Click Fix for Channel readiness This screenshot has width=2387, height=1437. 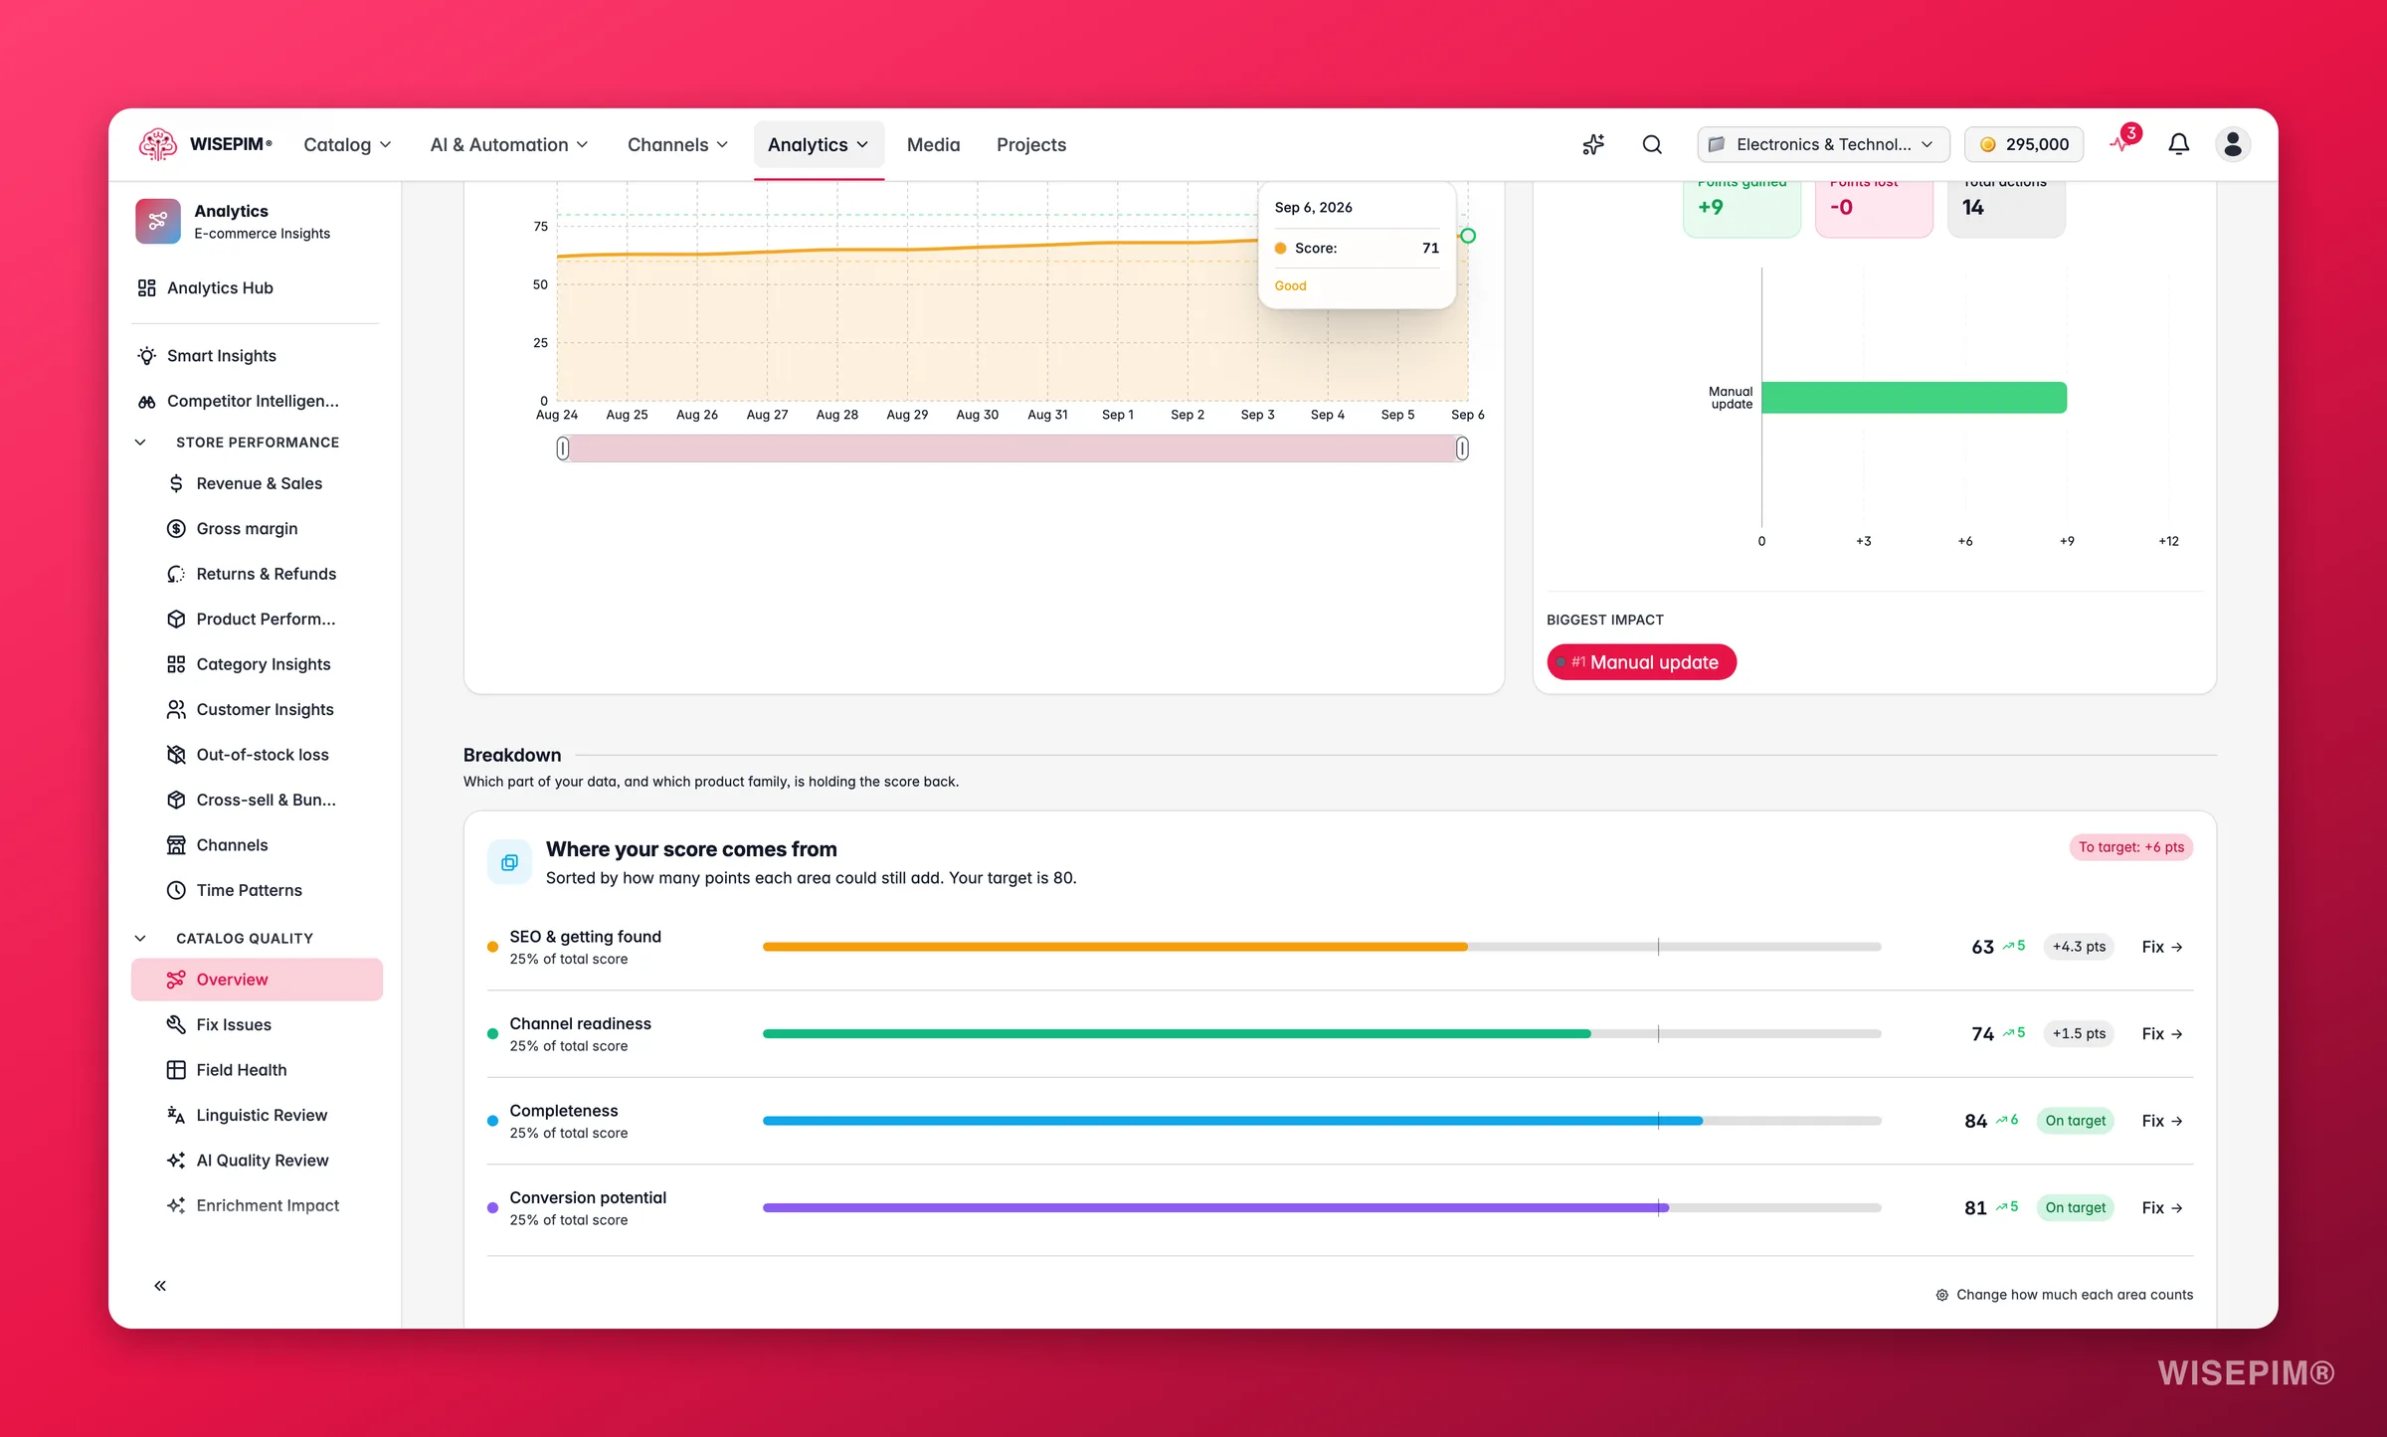coord(2162,1033)
